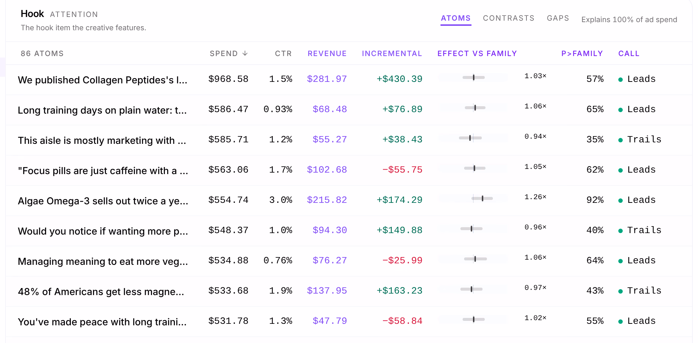Click the 1.06× effect value in $586.47 row

tap(535, 106)
